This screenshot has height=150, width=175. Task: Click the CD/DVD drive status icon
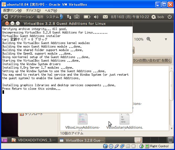pyautogui.click(x=111, y=146)
